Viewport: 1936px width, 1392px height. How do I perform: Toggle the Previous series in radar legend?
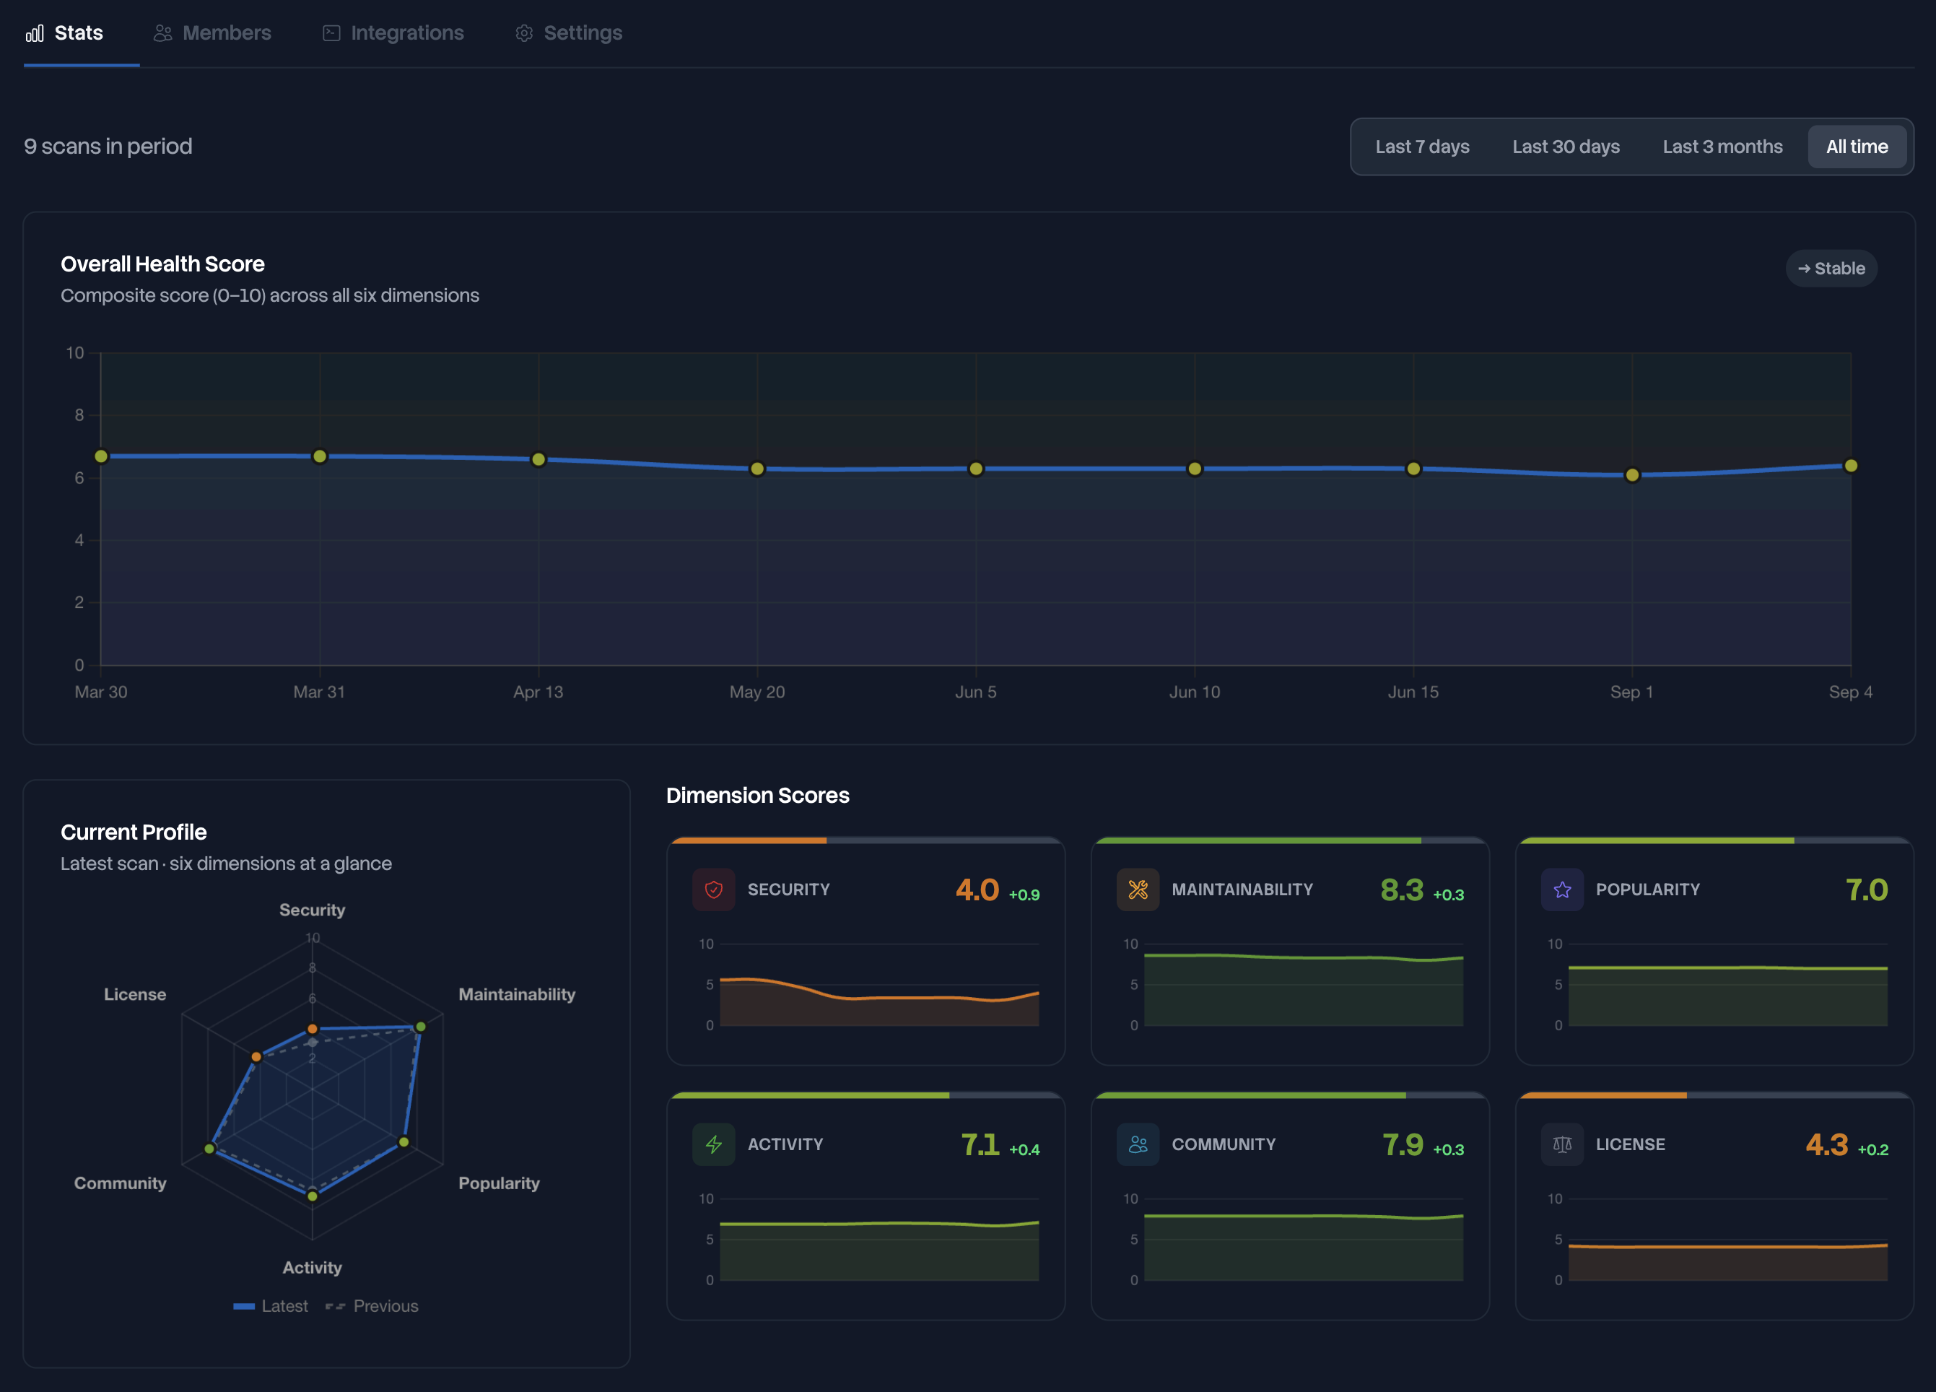tap(372, 1306)
